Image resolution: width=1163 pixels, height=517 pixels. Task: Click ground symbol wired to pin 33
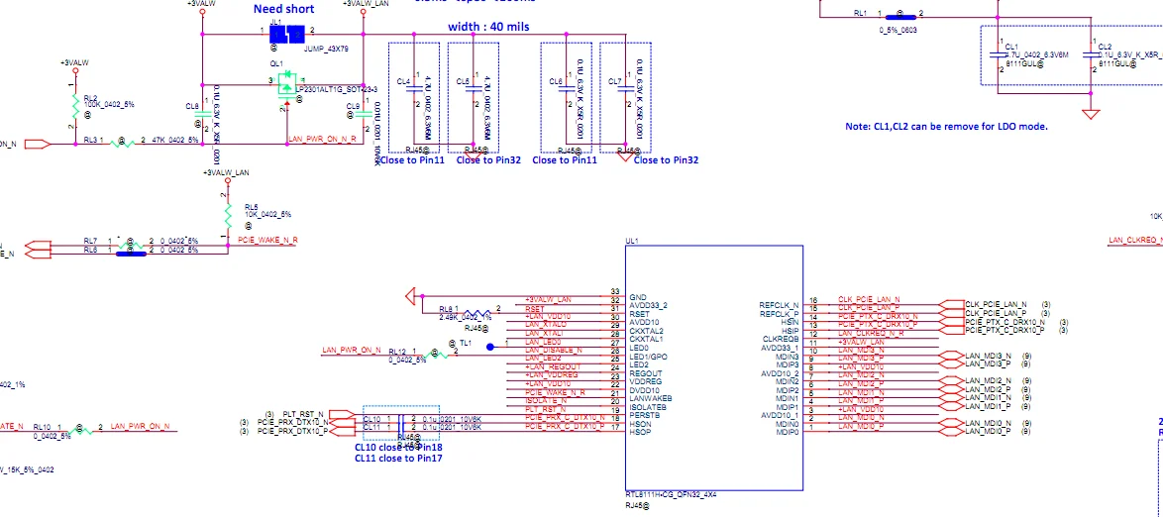tap(410, 297)
